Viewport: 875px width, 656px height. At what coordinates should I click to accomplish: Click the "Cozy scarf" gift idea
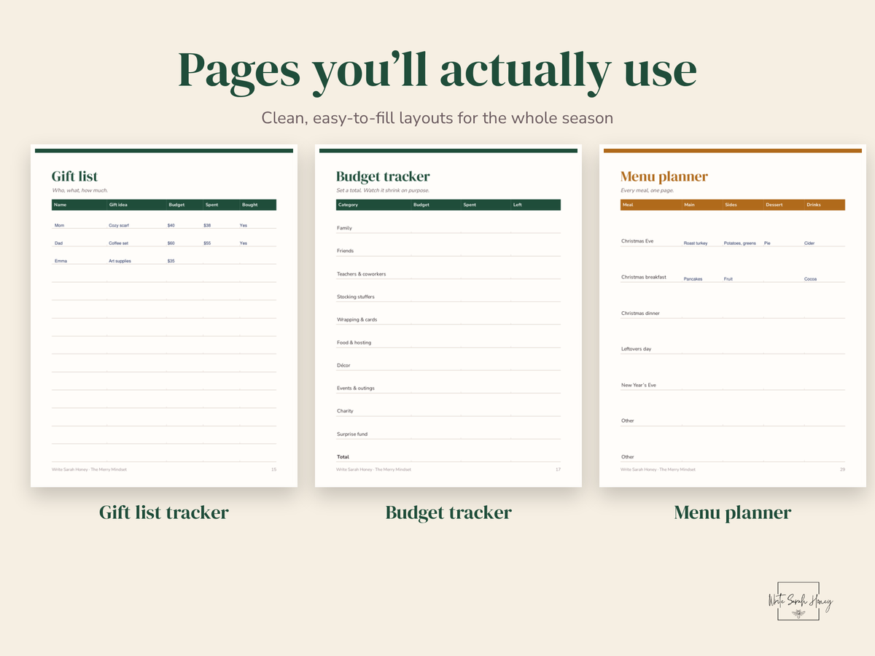click(119, 225)
